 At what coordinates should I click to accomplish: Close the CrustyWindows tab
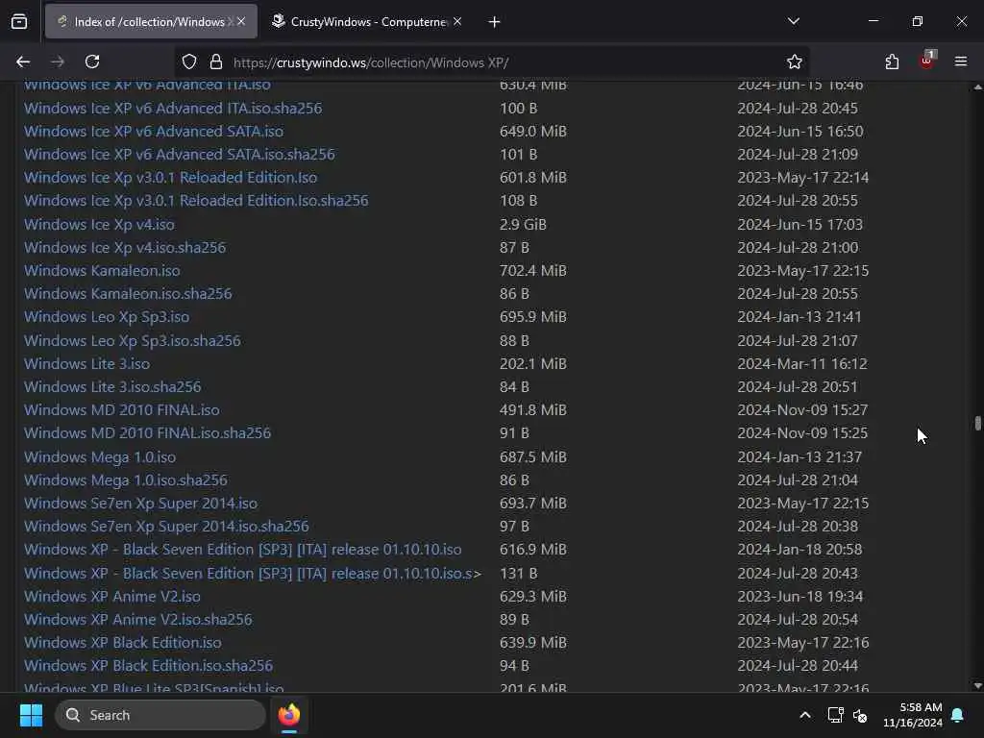coord(457,21)
